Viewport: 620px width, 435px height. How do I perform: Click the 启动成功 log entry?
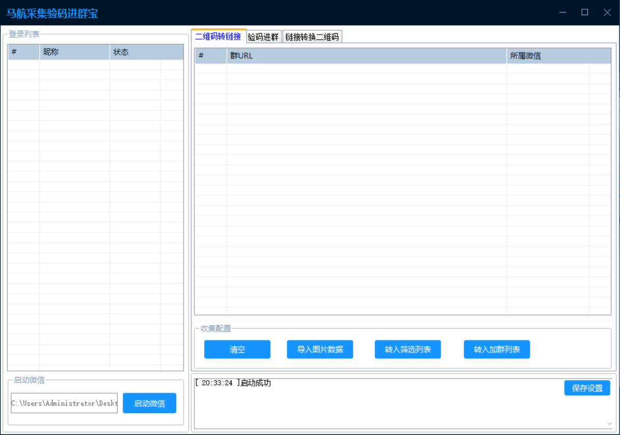tap(233, 383)
